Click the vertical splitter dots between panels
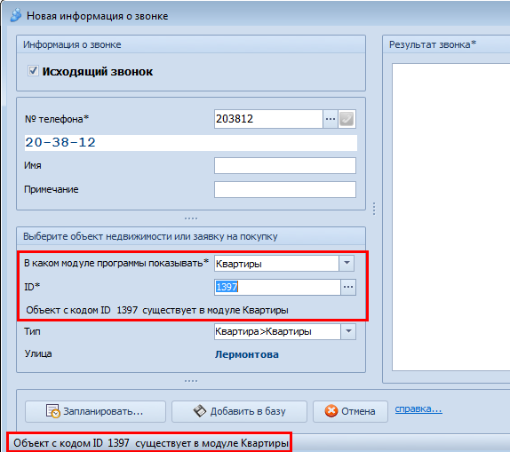 [374, 209]
